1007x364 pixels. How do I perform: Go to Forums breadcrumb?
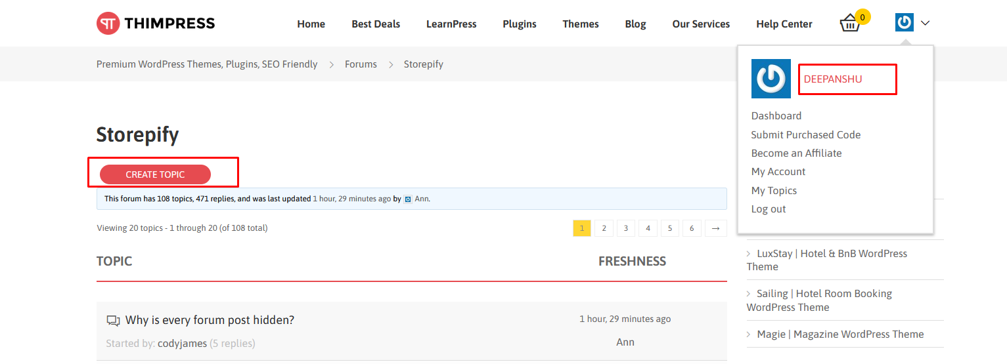(361, 64)
